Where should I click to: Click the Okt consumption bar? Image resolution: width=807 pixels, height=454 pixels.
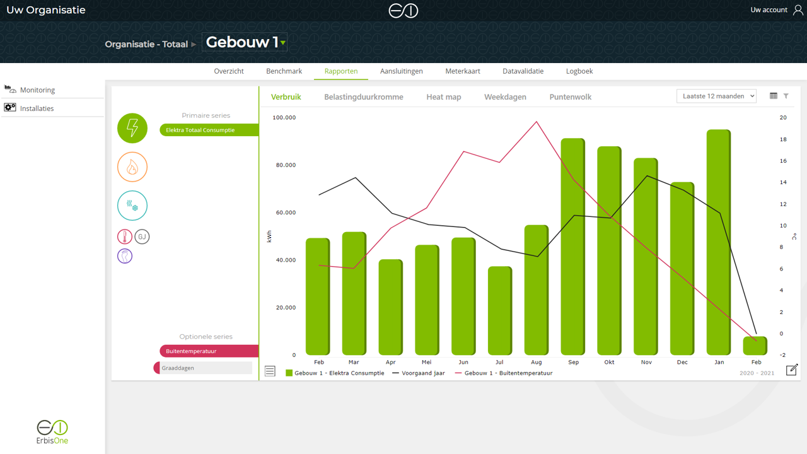(609, 250)
